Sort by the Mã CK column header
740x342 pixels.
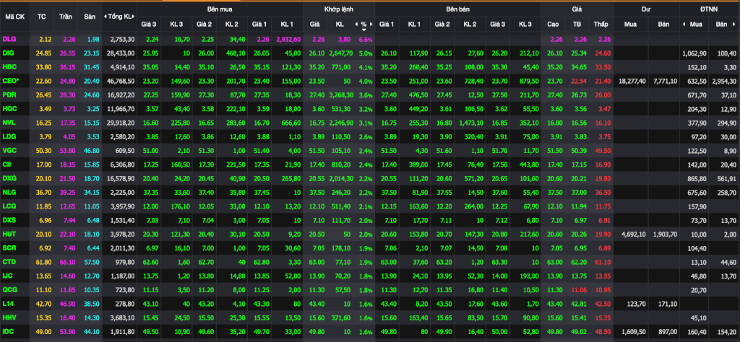click(x=15, y=17)
